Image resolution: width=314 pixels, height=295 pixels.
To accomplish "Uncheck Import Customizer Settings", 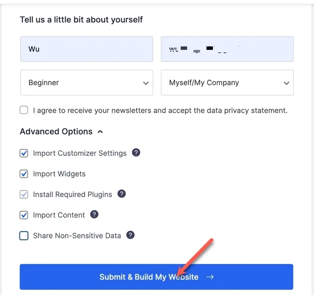I will pos(24,153).
